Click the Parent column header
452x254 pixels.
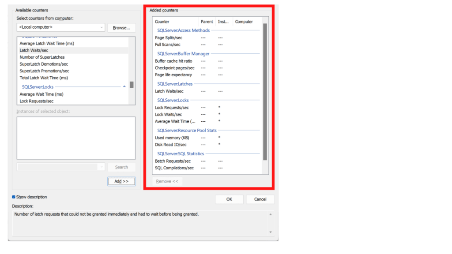[207, 22]
